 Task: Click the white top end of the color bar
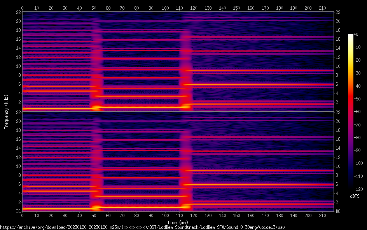point(351,36)
